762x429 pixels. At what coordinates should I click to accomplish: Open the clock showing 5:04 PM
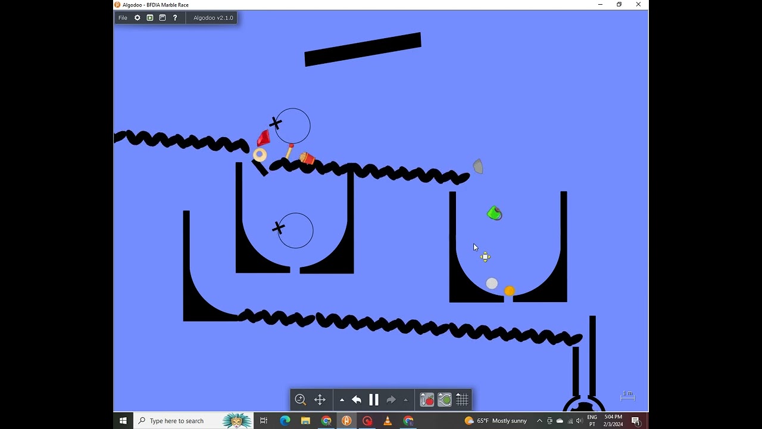[x=613, y=421]
